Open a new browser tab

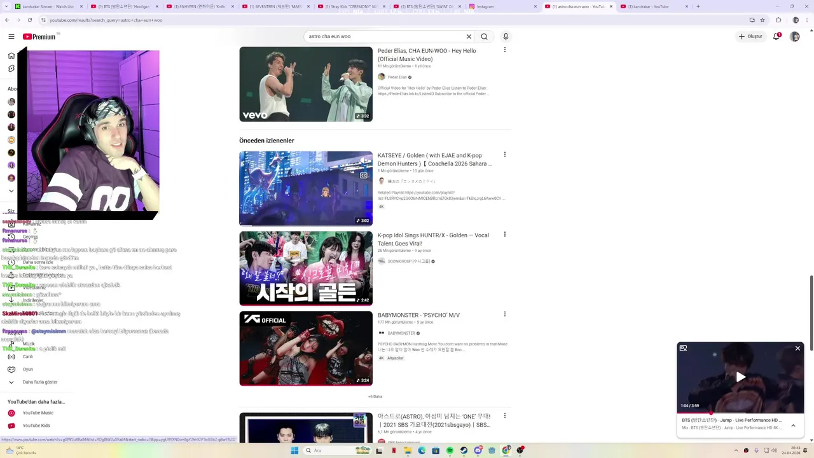[698, 6]
